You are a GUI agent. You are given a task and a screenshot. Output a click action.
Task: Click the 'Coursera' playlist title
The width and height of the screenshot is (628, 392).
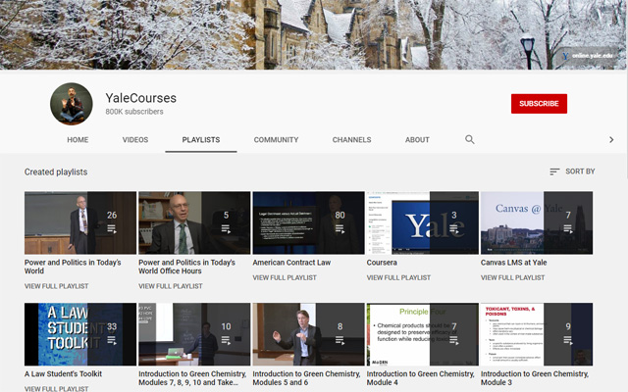(x=382, y=263)
